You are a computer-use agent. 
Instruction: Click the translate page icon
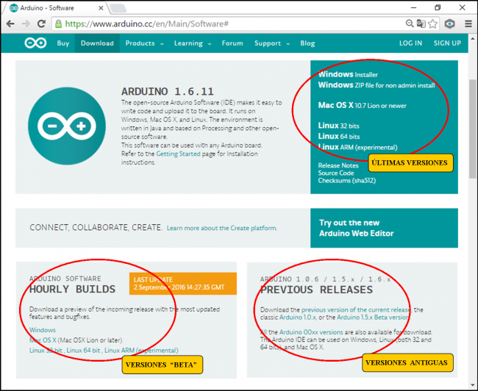[421, 24]
